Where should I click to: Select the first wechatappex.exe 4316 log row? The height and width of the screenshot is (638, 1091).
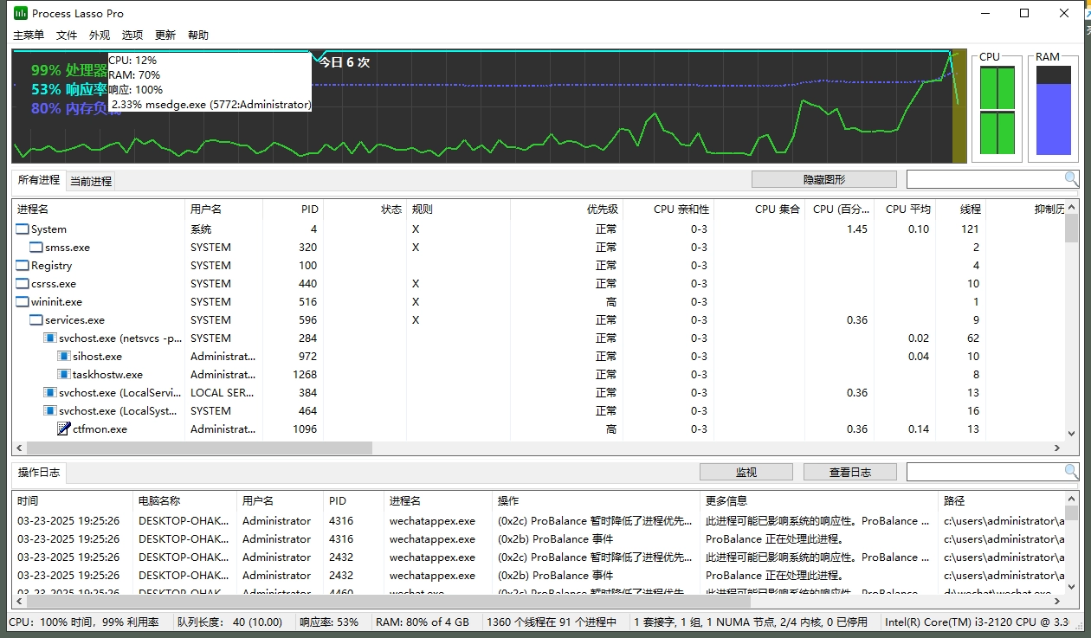pos(539,521)
